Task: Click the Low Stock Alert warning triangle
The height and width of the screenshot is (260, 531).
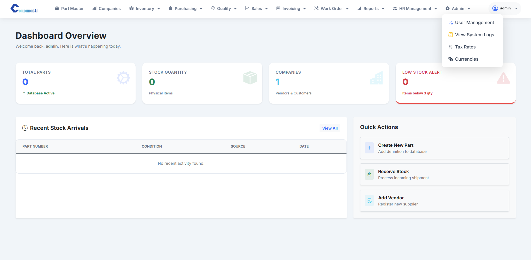Action: coord(503,78)
